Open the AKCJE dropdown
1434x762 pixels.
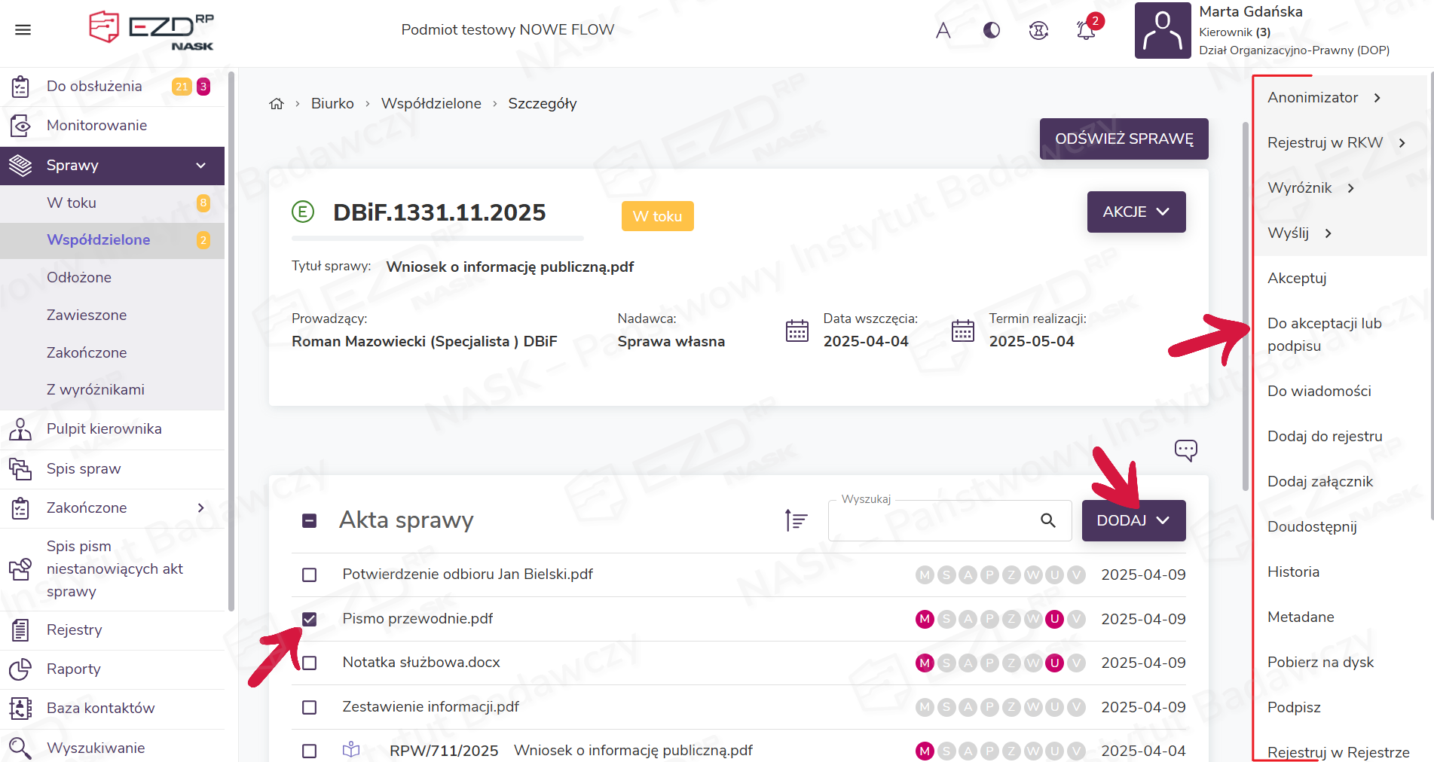click(x=1136, y=212)
